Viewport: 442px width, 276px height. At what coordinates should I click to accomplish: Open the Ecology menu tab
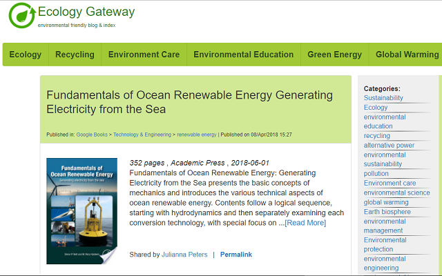click(x=26, y=55)
